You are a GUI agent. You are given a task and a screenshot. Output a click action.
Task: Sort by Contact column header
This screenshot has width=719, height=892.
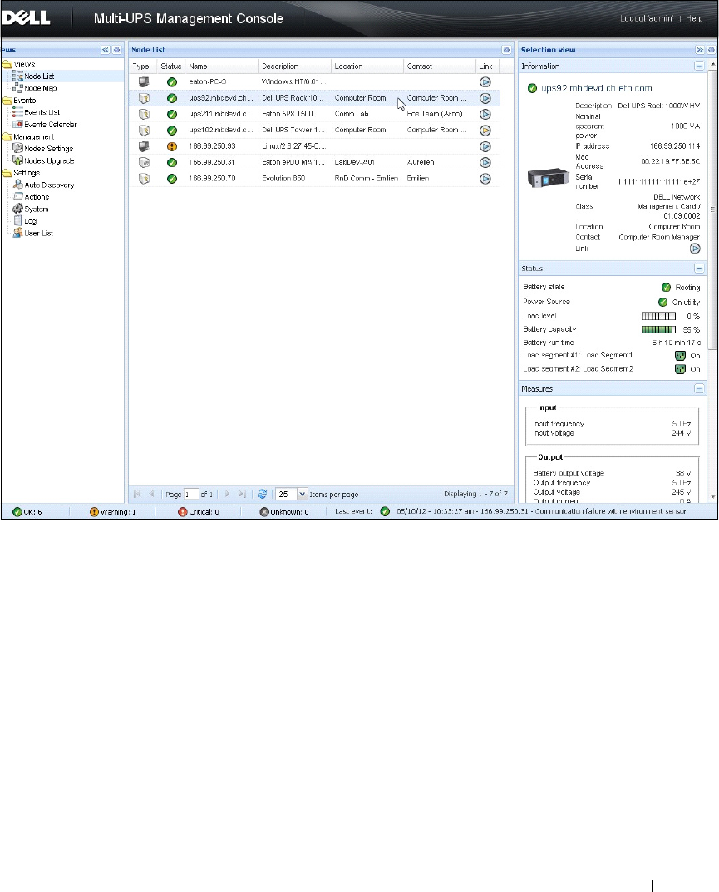coord(439,67)
